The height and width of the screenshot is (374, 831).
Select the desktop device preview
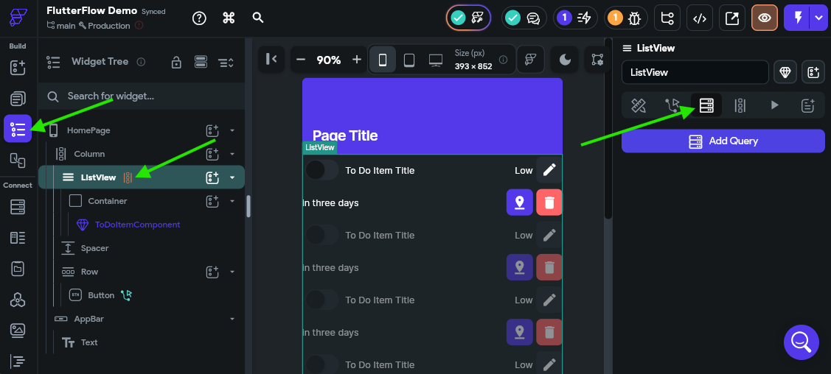pyautogui.click(x=436, y=60)
